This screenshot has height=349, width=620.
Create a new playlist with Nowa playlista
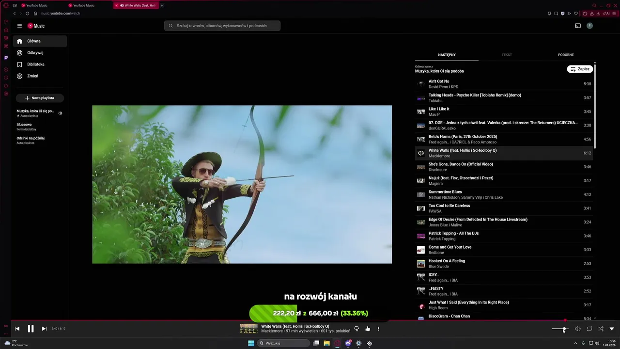[40, 98]
